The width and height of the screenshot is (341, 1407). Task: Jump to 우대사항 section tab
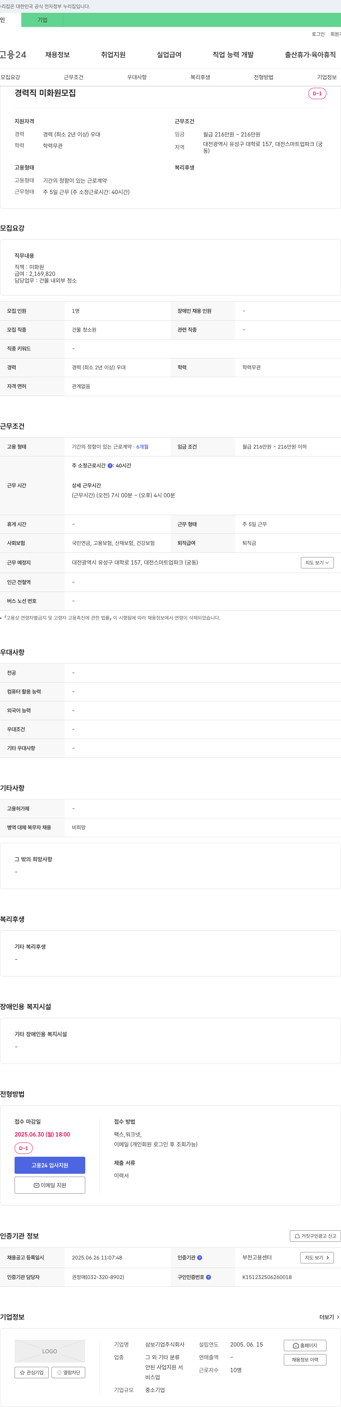tap(137, 77)
